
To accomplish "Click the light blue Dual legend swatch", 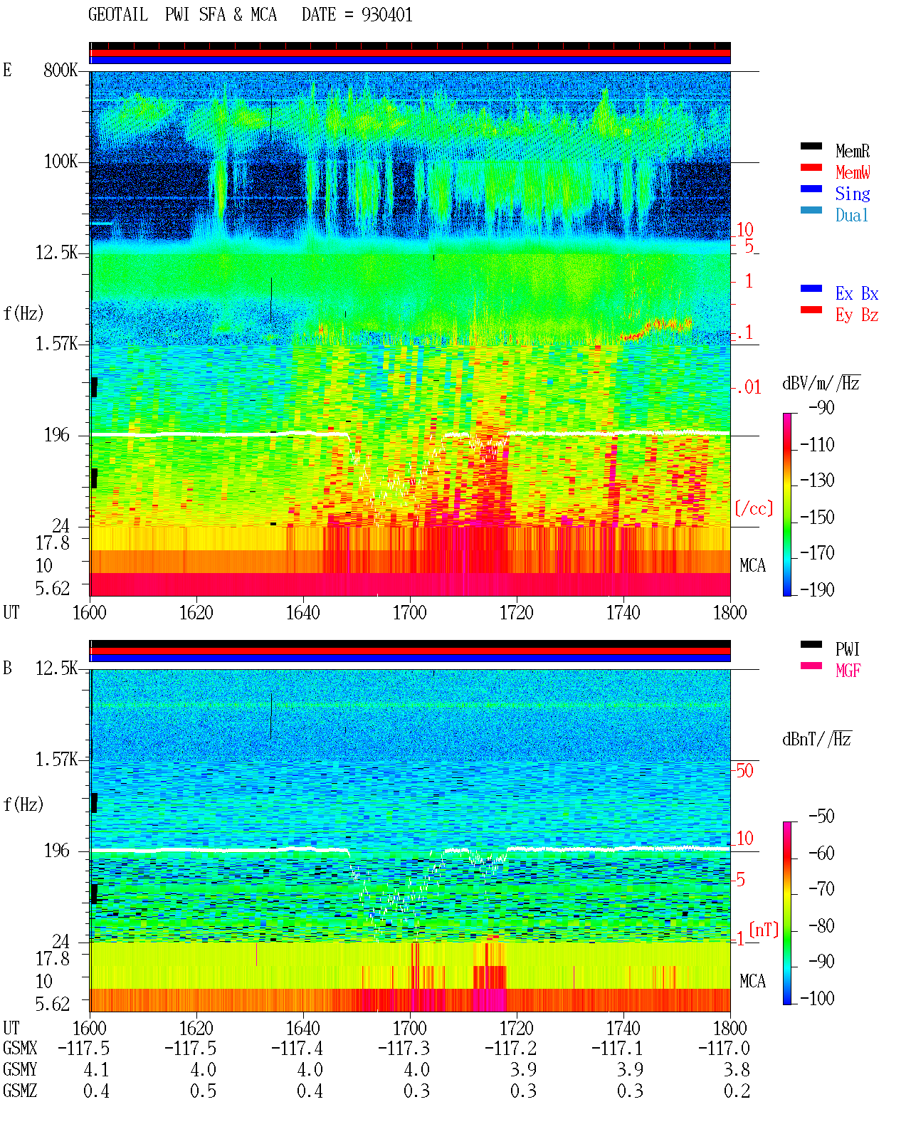I will (x=811, y=211).
